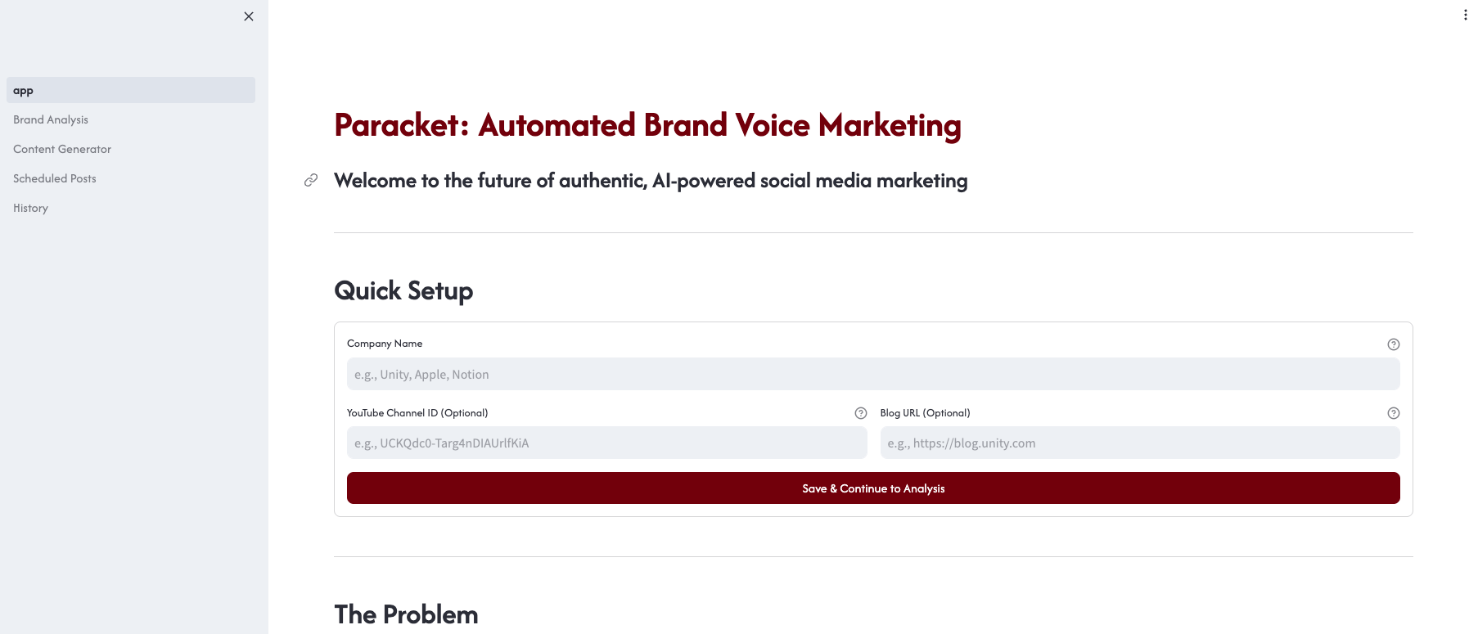
Task: Show help tooltip for Blog URL
Action: tap(1393, 413)
